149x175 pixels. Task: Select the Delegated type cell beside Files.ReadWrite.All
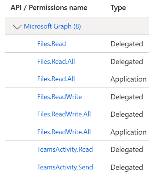127,115
